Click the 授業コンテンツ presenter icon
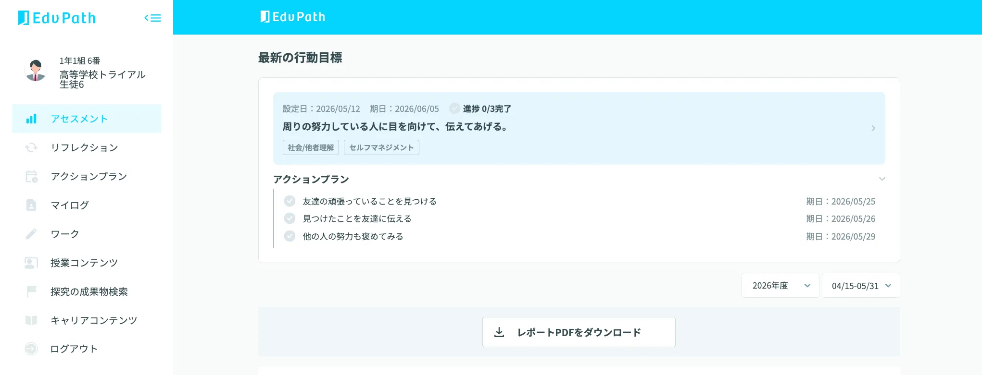 click(x=31, y=263)
